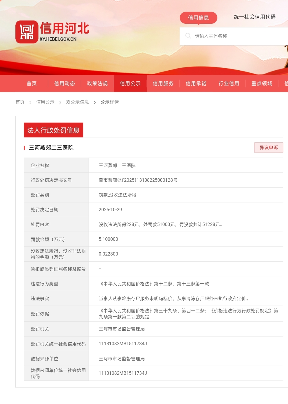Click the 信用公示 breadcrumb link
Image resolution: width=288 pixels, height=404 pixels.
[x=45, y=102]
